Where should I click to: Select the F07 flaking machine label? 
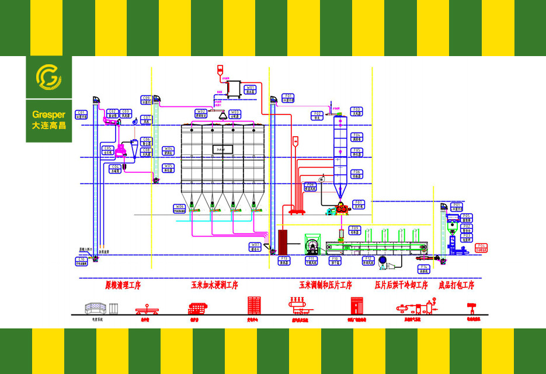359,205
